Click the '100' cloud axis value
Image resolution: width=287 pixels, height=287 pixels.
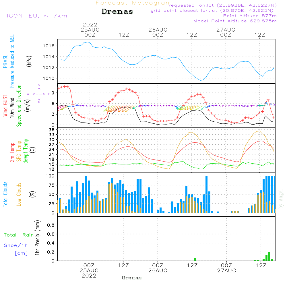[50, 176]
